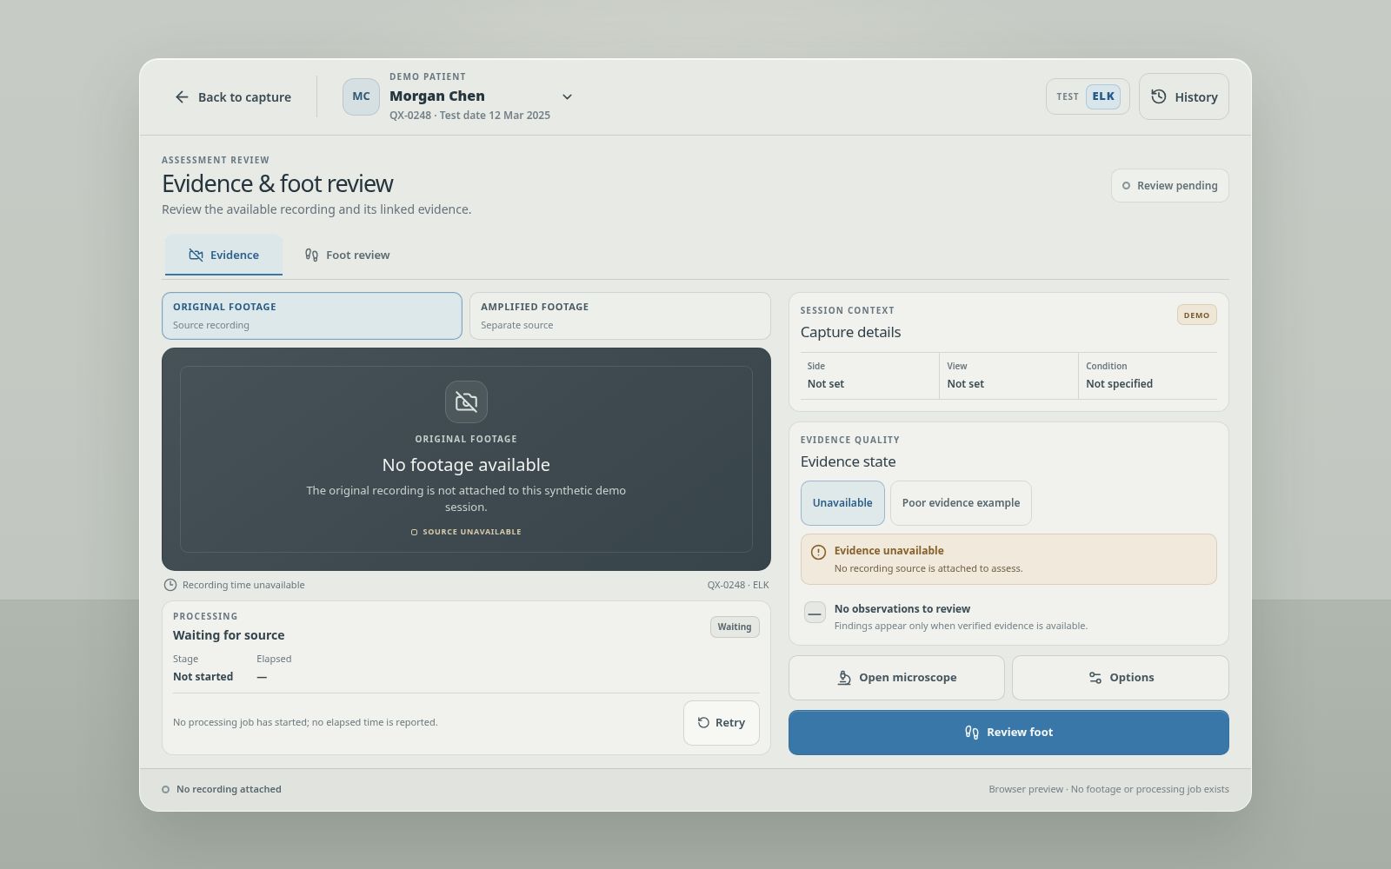
Task: Click the camera-off icon in the viewer
Action: (x=466, y=401)
